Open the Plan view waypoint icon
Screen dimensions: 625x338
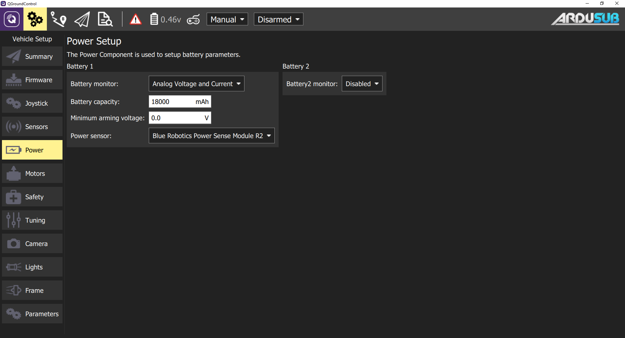(59, 19)
